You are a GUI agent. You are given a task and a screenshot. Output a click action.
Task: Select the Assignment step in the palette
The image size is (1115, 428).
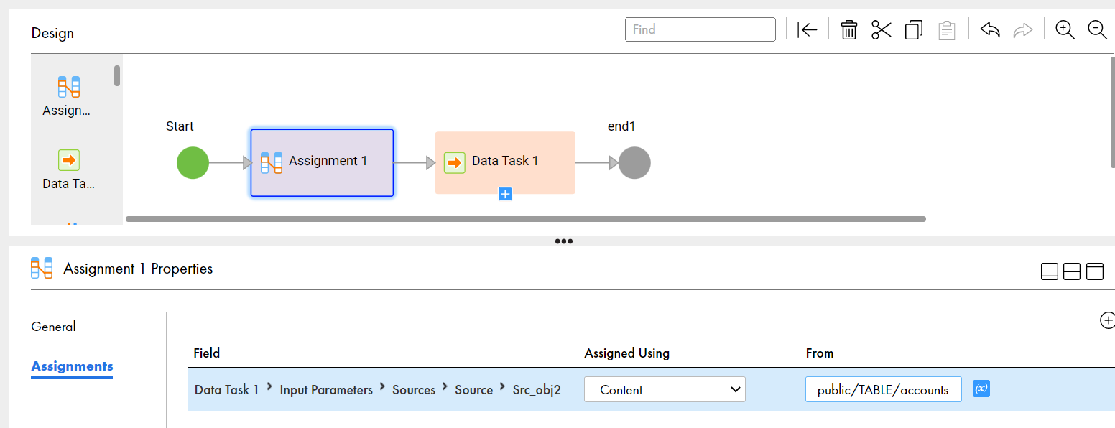[69, 96]
